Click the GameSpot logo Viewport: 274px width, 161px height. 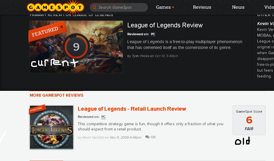(56, 7)
